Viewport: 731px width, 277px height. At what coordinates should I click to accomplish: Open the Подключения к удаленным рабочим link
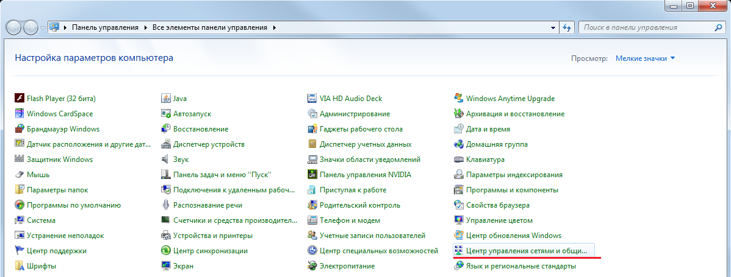tap(234, 190)
